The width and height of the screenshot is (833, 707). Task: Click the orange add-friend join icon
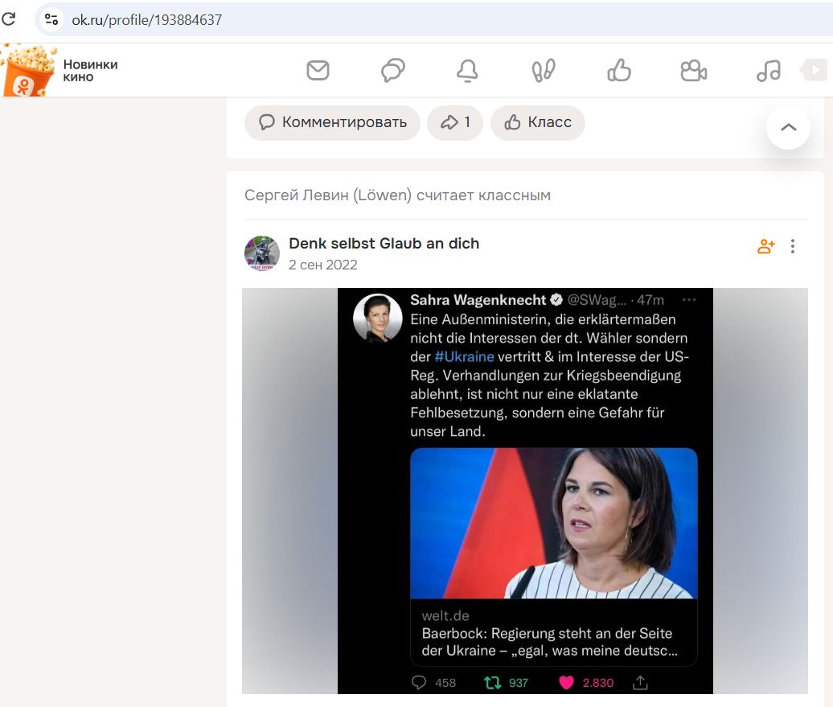coord(766,246)
